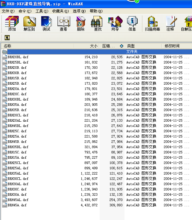Select file BRH30BL.dxf

pyautogui.click(x=18, y=99)
